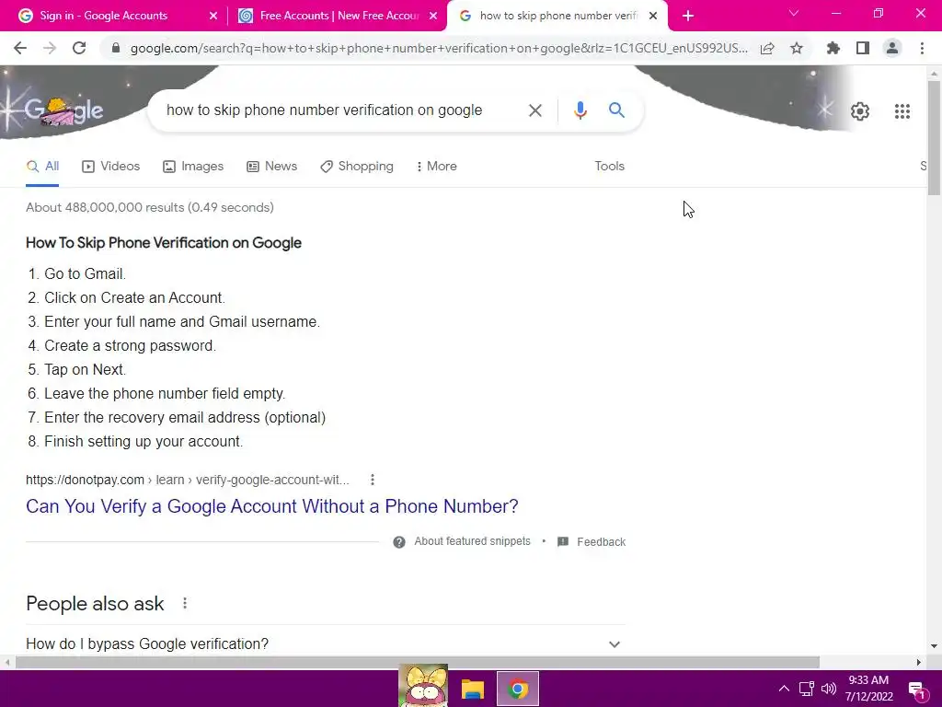Switch to News results

click(x=272, y=167)
